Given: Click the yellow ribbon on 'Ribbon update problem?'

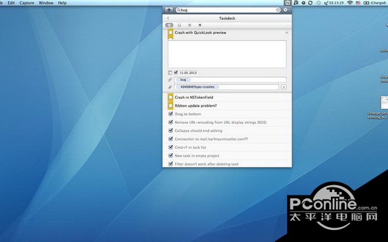Looking at the screenshot, I should coord(171,106).
